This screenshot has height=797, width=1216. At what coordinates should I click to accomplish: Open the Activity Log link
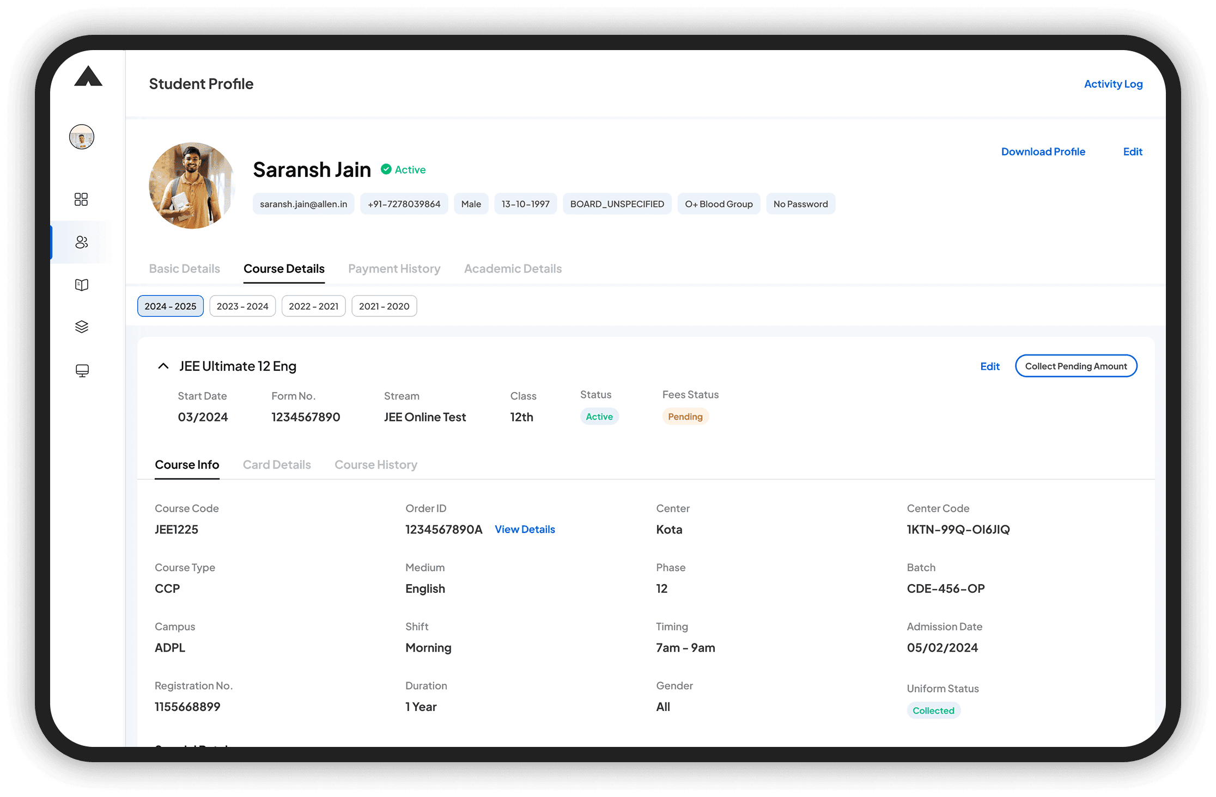point(1113,84)
